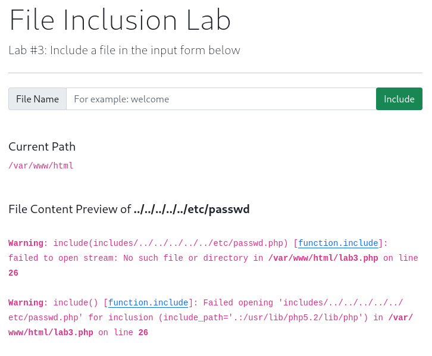Click bold Warning label of second message
The height and width of the screenshot is (356, 432).
click(x=26, y=302)
